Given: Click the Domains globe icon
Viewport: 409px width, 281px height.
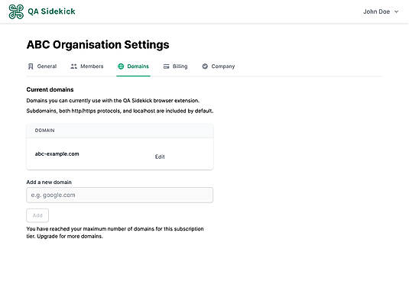Looking at the screenshot, I should coord(121,66).
